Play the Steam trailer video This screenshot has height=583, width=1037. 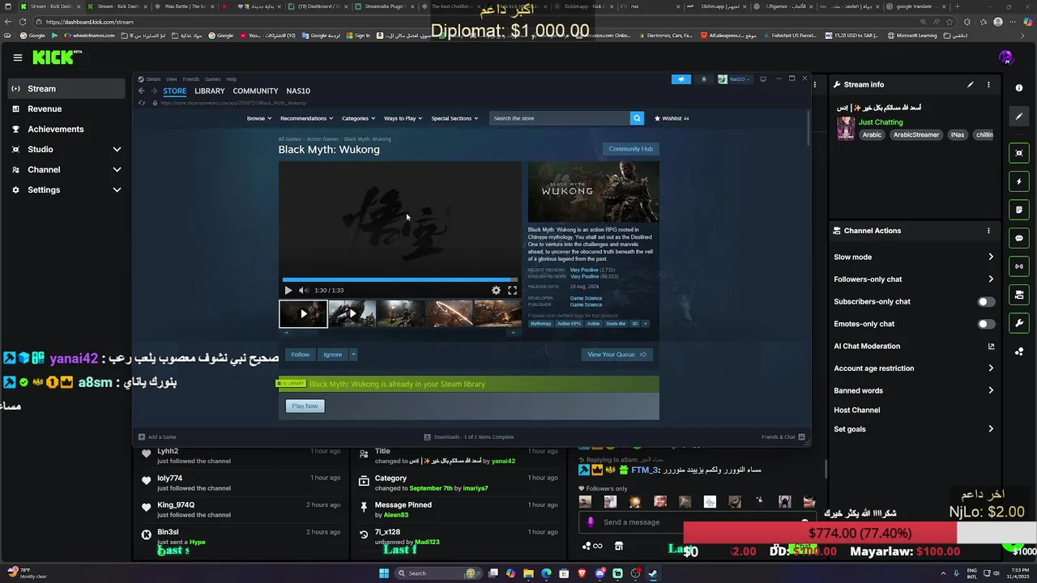pyautogui.click(x=288, y=290)
